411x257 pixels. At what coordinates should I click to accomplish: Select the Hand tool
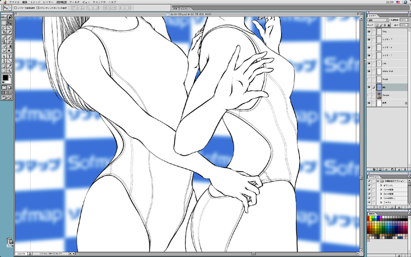(4, 70)
